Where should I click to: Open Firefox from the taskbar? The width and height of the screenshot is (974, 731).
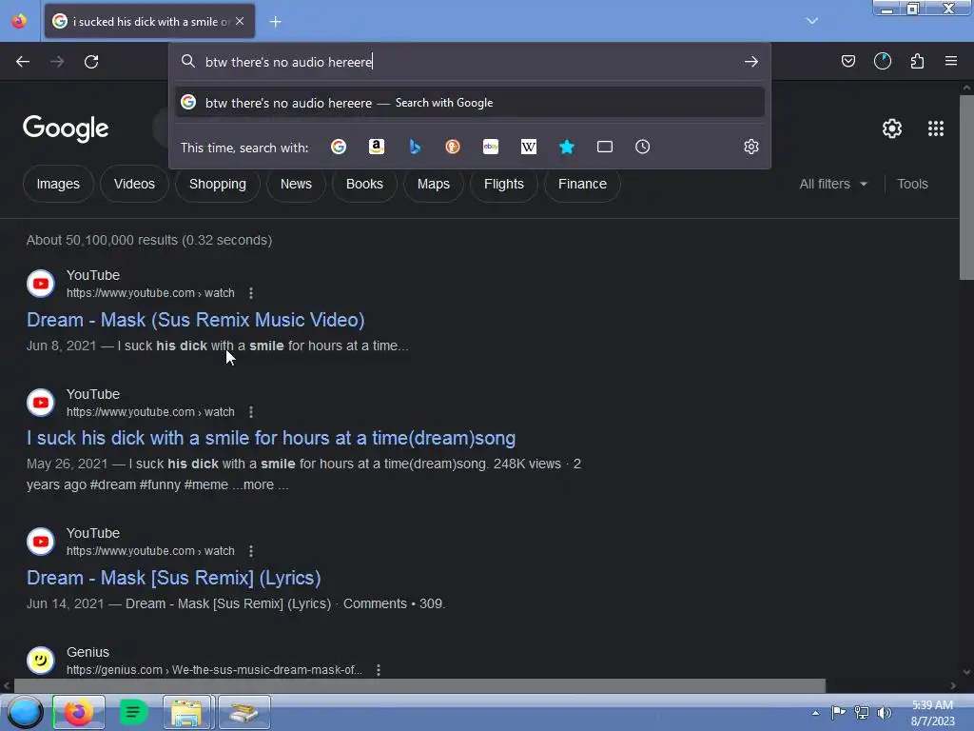pyautogui.click(x=78, y=712)
